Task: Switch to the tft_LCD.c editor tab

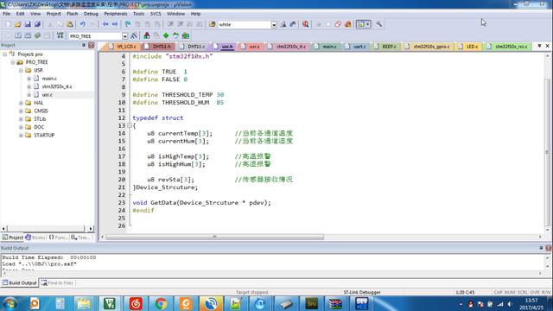Action: (x=124, y=47)
